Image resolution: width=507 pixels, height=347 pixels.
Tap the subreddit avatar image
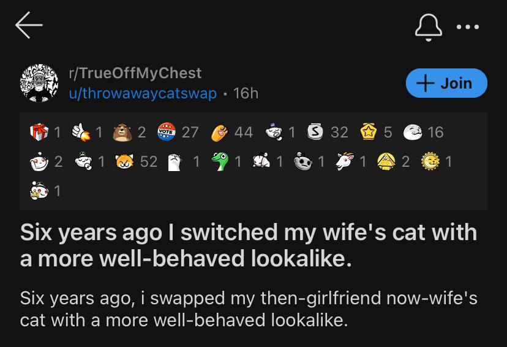click(39, 82)
